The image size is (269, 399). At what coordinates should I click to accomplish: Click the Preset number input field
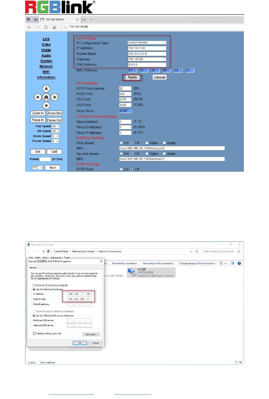tap(45, 159)
